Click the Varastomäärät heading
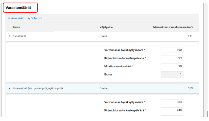This screenshot has width=209, height=121. pyautogui.click(x=18, y=8)
